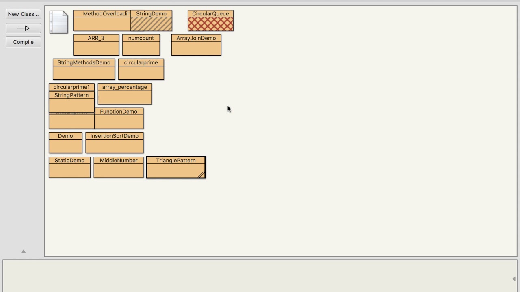
Task: Click the TrianglePattern class title
Action: click(x=176, y=161)
